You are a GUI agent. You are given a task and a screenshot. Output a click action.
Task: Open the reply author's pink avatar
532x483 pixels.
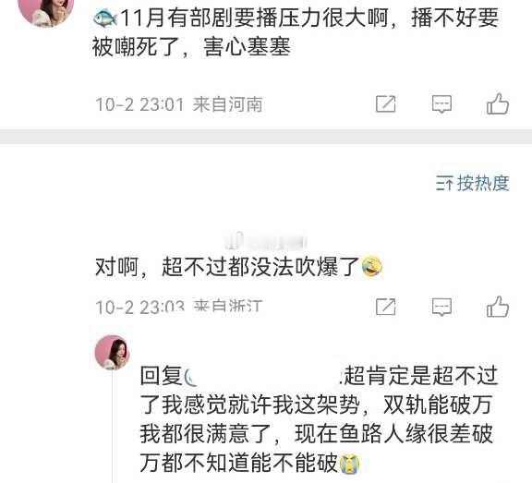[113, 352]
